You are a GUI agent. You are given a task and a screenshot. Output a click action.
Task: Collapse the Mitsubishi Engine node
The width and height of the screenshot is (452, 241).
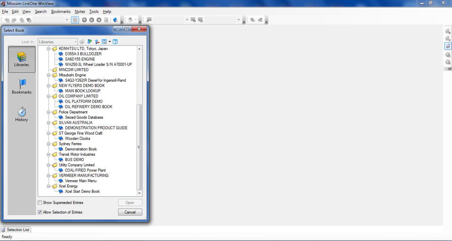click(48, 75)
